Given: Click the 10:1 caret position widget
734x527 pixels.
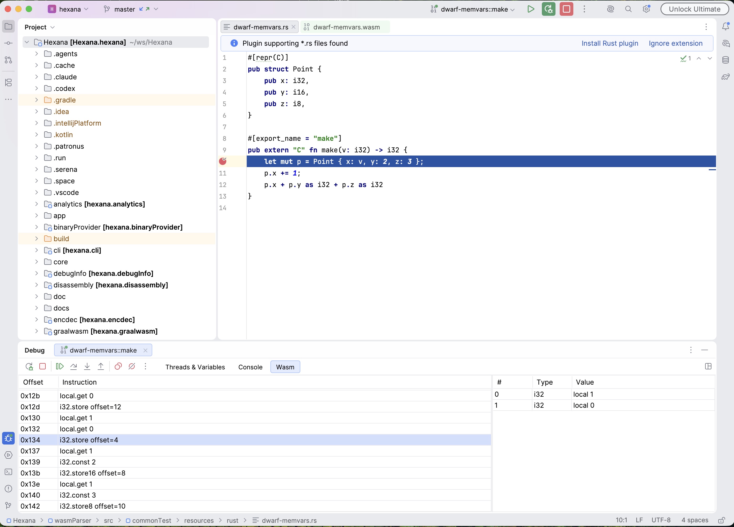Looking at the screenshot, I should 621,520.
